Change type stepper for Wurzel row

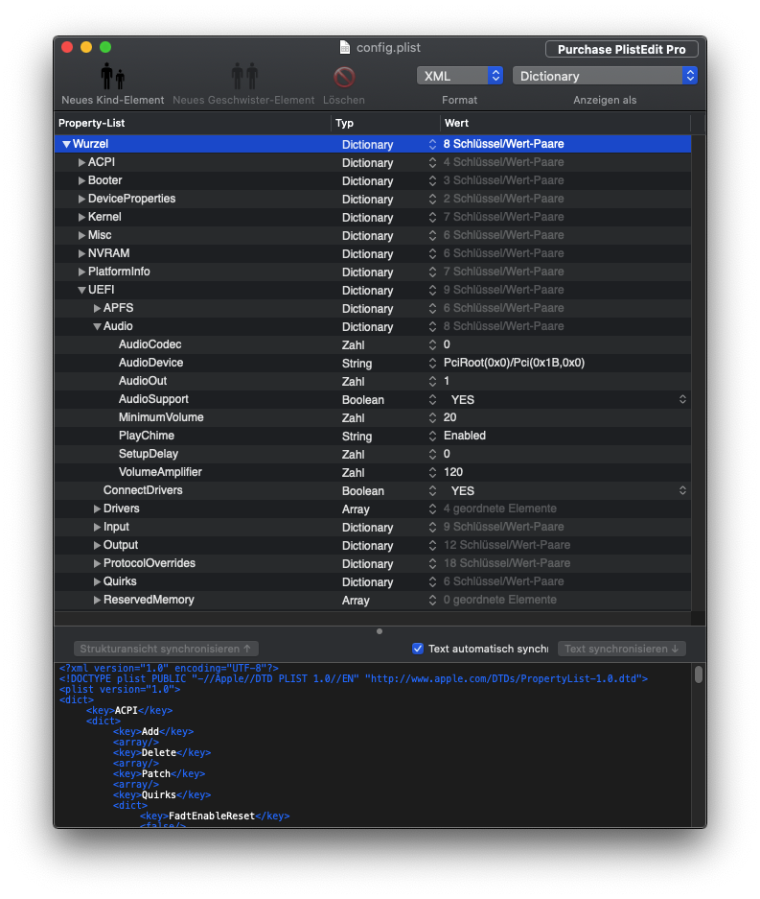pos(432,145)
